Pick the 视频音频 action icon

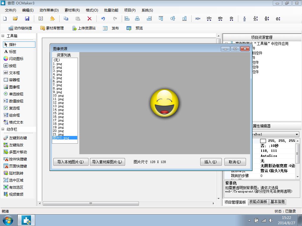16,194
